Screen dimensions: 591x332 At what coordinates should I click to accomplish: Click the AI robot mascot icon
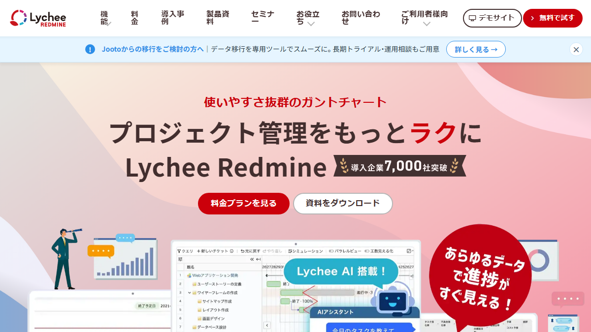coord(393,298)
